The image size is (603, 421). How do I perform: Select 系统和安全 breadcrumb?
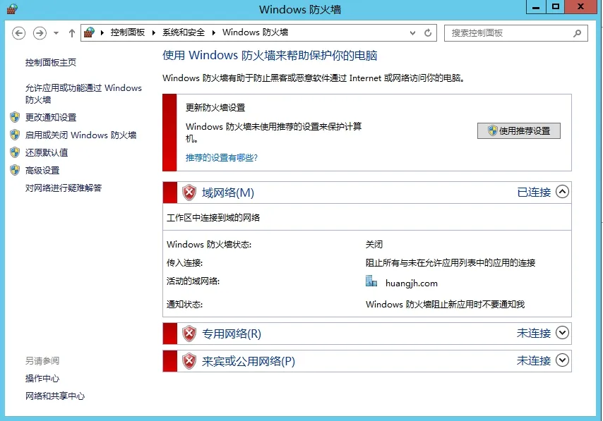pos(184,32)
